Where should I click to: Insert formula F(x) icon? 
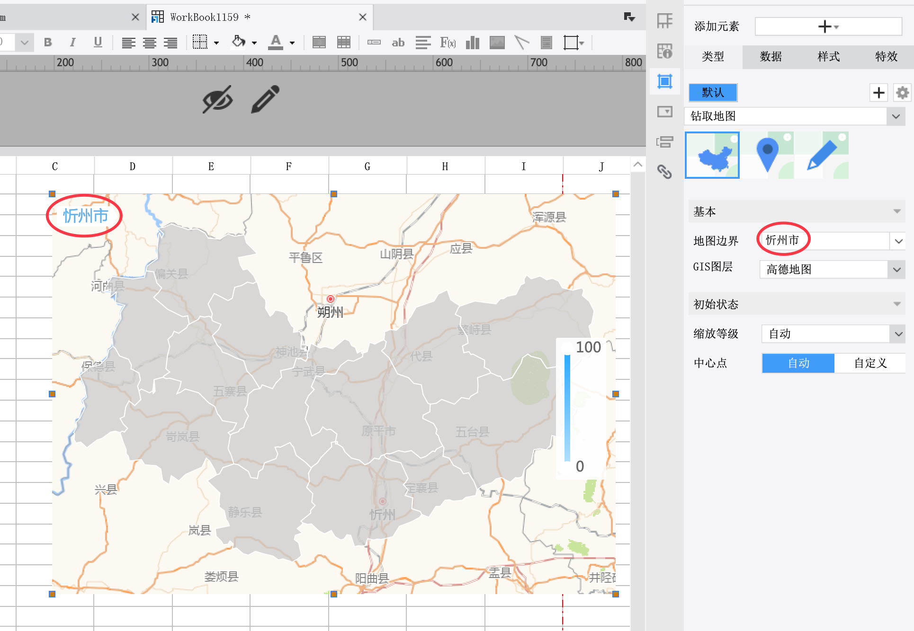point(448,43)
